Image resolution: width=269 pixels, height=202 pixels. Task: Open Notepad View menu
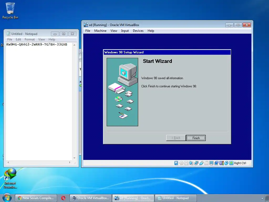click(42, 39)
